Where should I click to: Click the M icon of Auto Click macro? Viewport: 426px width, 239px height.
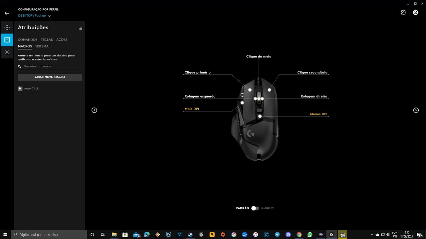point(20,89)
